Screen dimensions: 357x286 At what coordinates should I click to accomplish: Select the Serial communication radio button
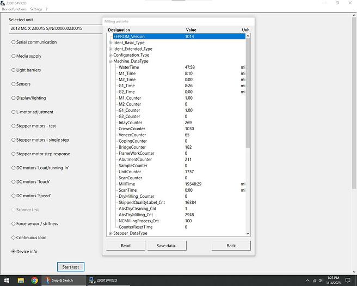click(x=14, y=42)
